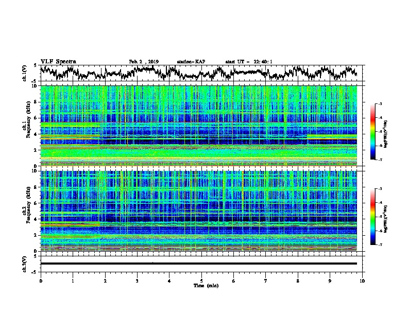The image size is (408, 315).
Task: Click the ch.1 spectrogram color scale bar
Action: coord(373,132)
